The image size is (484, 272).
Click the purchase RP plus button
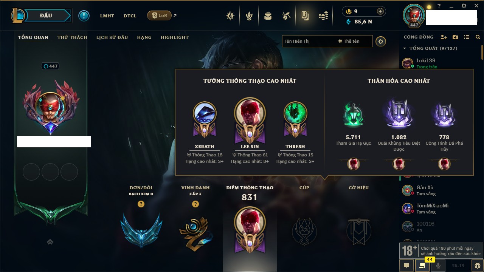tap(380, 11)
